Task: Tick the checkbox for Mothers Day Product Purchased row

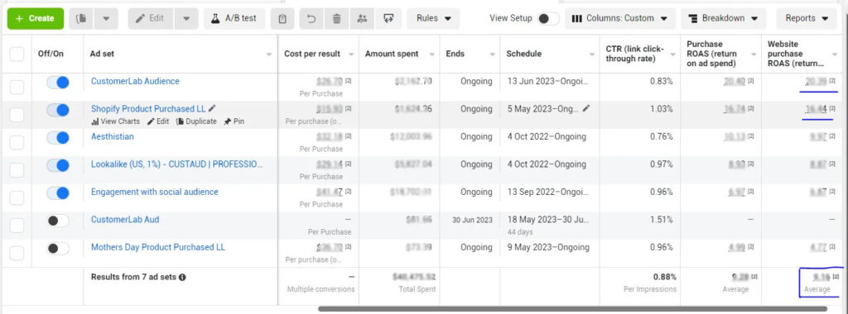Action: tap(17, 253)
